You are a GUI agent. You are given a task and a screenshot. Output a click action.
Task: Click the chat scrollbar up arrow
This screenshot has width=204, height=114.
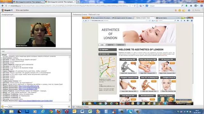(70, 57)
